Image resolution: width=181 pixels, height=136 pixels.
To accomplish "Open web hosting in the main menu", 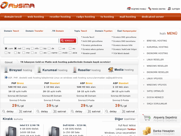I will click(x=36, y=17).
